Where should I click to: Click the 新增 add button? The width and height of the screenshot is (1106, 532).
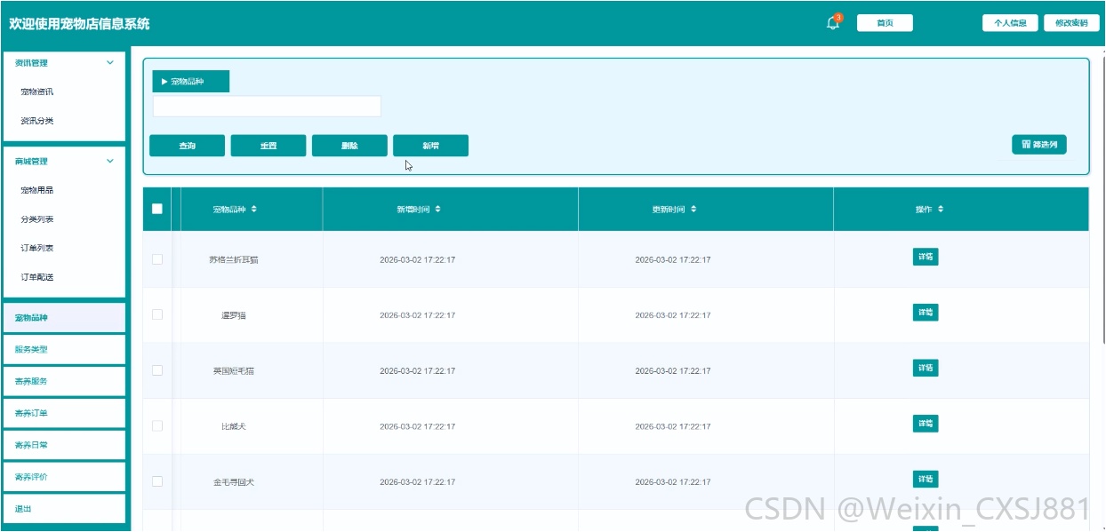431,146
